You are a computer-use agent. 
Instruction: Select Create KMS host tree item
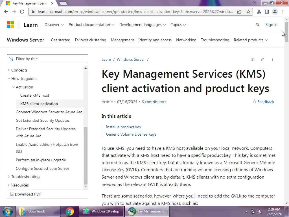point(35,95)
